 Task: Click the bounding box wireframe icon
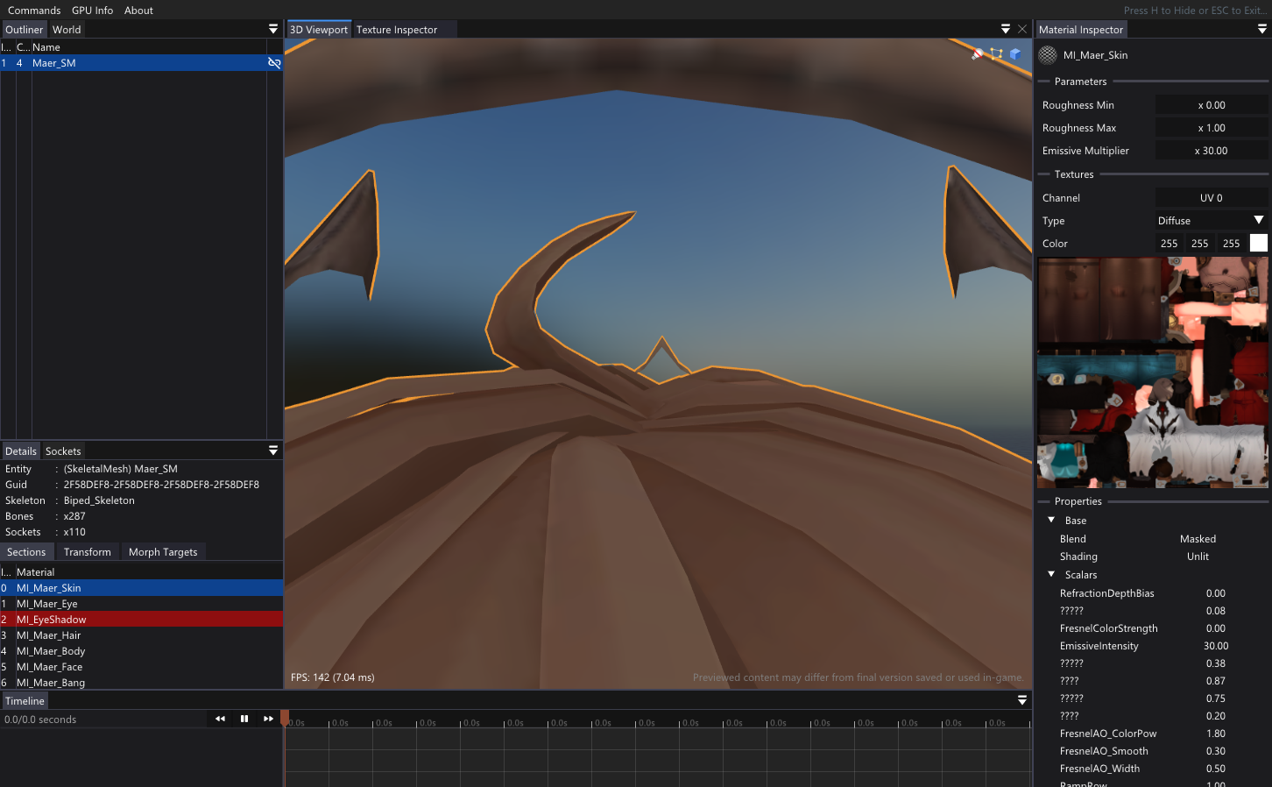[996, 54]
